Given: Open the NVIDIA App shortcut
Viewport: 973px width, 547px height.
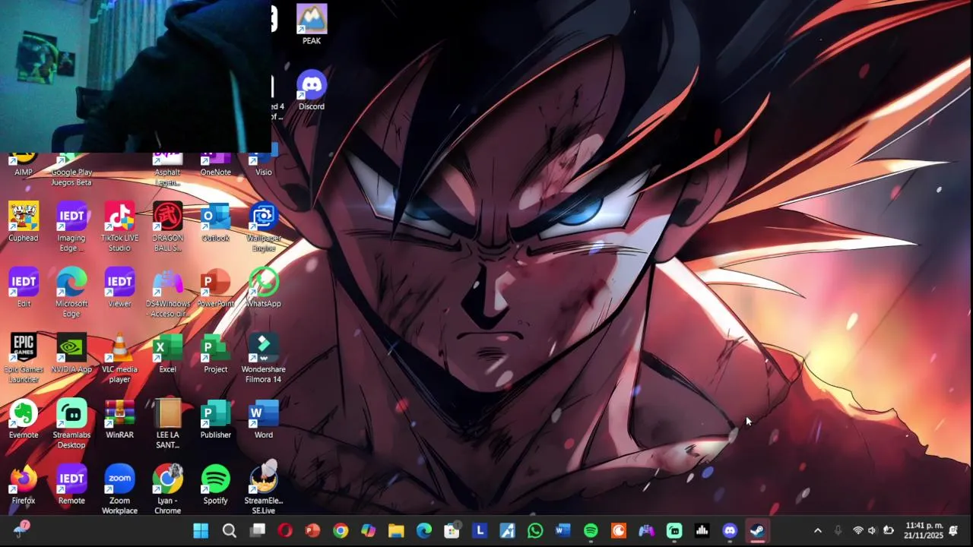Looking at the screenshot, I should [71, 353].
